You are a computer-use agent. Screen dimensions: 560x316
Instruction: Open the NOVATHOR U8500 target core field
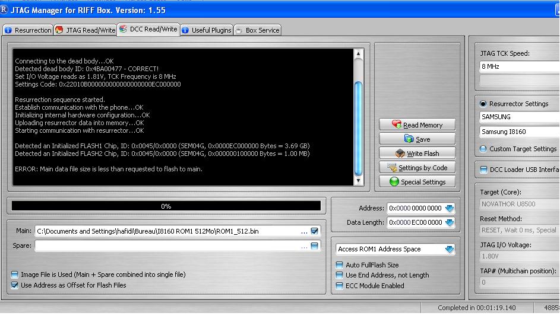pos(520,204)
